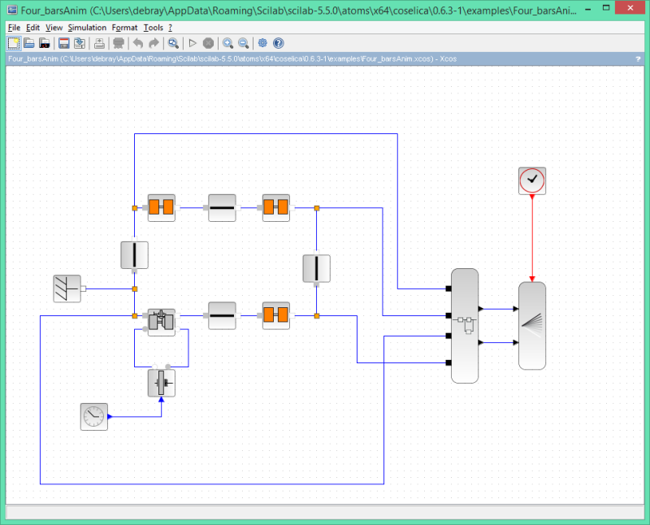Select the tall multiplexer block
Screen dimensions: 650x525
point(465,326)
